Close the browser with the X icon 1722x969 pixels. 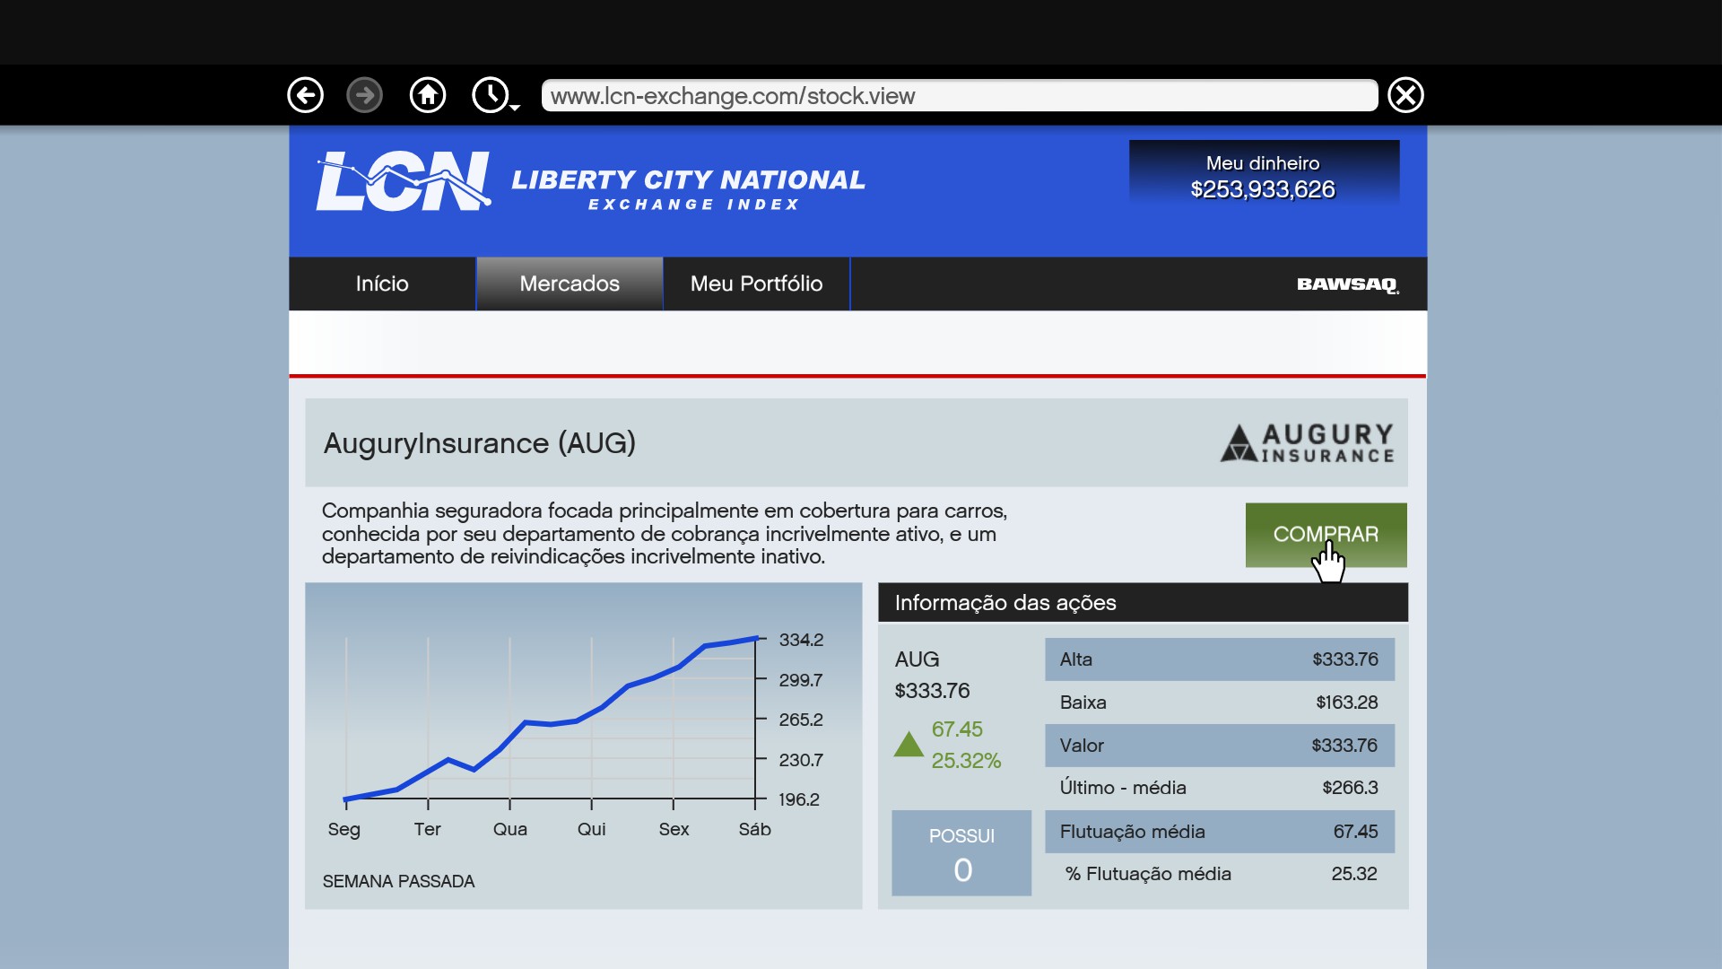click(1405, 95)
